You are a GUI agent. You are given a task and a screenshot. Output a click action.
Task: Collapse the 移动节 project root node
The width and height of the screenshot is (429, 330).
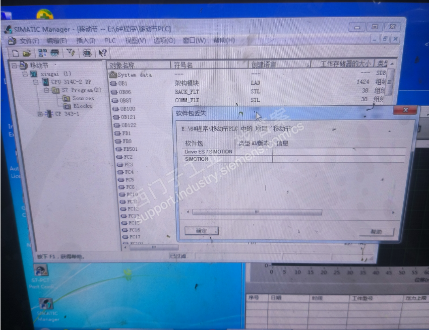coord(14,66)
